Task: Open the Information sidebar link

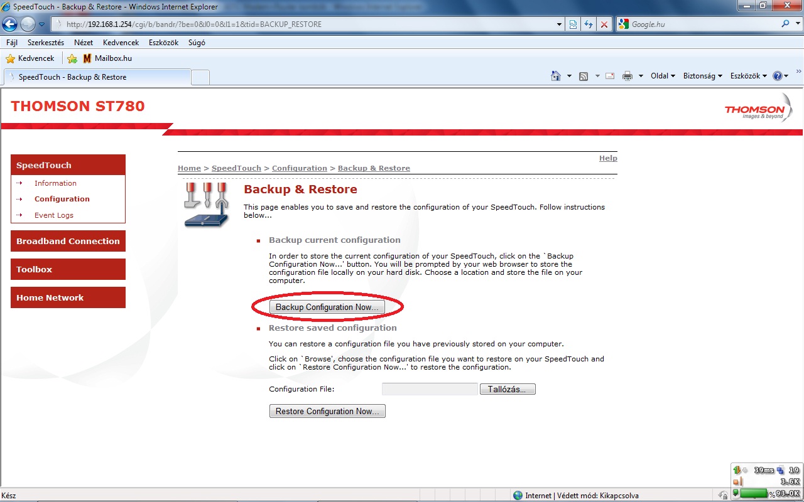Action: click(55, 183)
